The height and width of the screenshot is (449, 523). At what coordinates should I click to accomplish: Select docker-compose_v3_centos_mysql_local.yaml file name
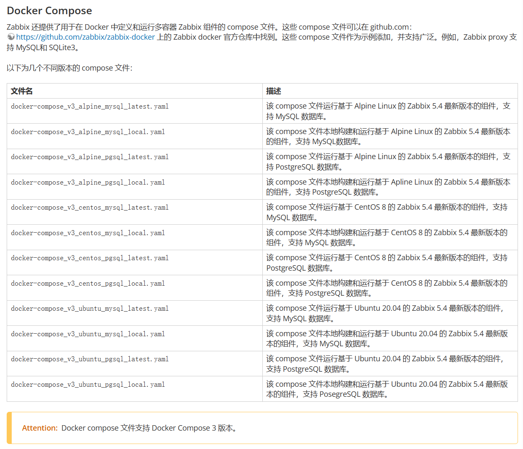tap(88, 233)
